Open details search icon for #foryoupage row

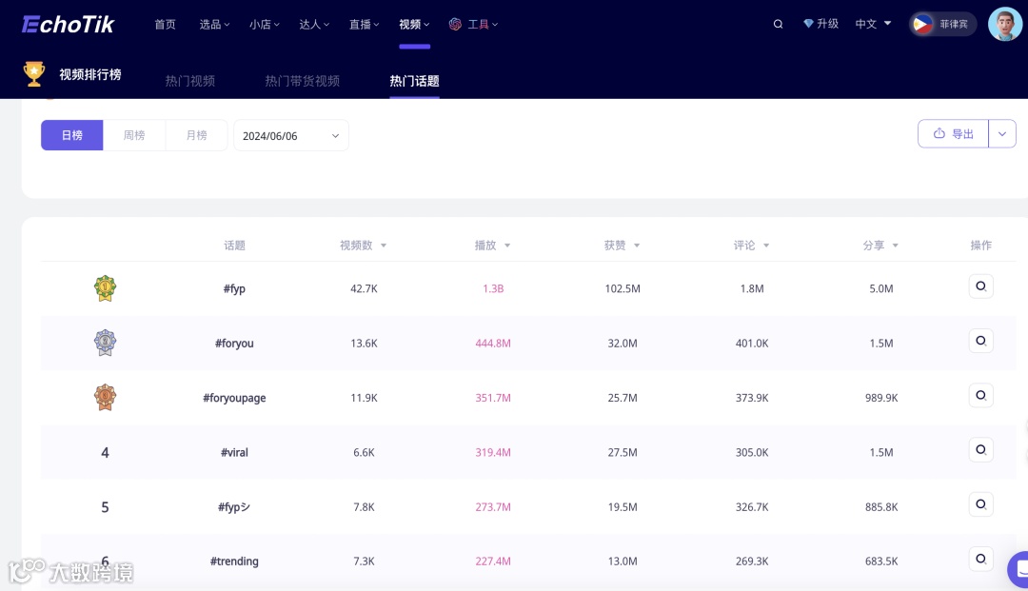980,395
